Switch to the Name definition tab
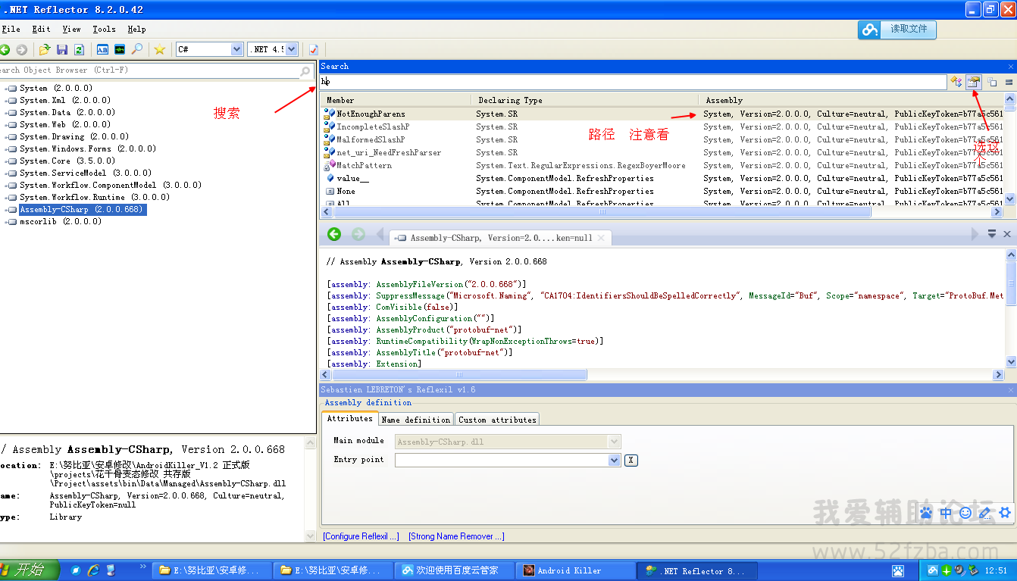Screen dimensions: 1017x581 point(416,420)
